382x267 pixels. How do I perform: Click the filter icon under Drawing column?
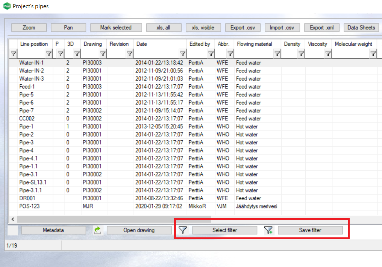(x=102, y=54)
